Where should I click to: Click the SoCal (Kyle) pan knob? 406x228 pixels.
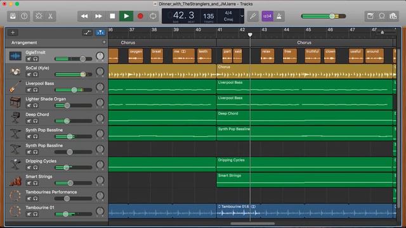coord(100,72)
